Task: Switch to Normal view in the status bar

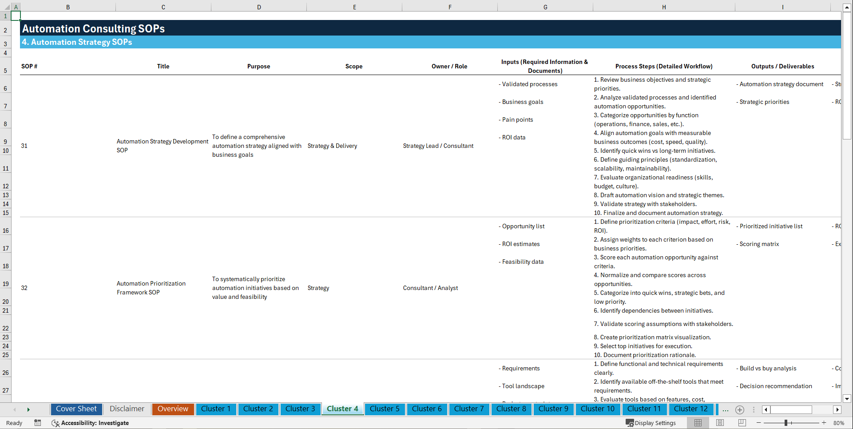Action: tap(697, 423)
